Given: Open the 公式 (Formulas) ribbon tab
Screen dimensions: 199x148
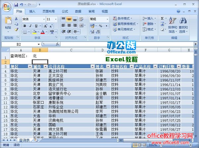Looking at the screenshot, I should coord(65,12).
